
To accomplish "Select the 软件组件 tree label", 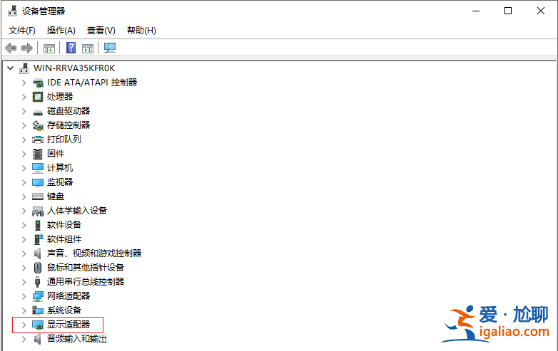I will [x=64, y=239].
